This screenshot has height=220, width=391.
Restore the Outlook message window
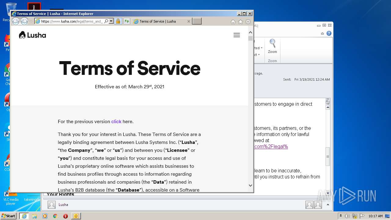coord(324,25)
